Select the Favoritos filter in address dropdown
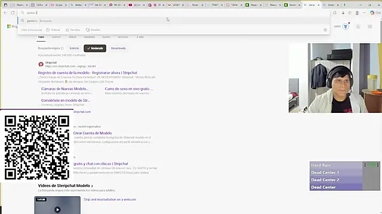The width and height of the screenshot is (382, 214). click(73, 30)
